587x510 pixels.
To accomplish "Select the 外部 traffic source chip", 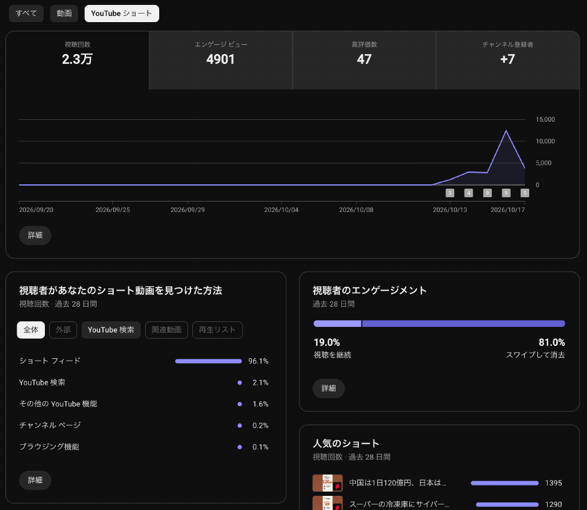I will (x=63, y=330).
